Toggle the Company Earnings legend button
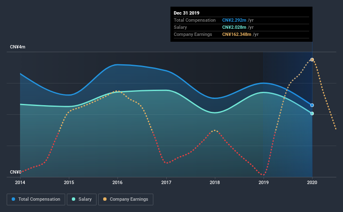 click(126, 199)
